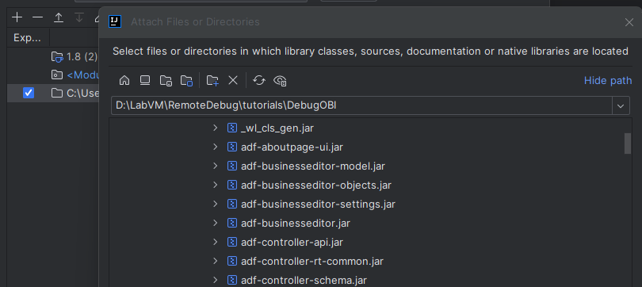Select _wl_cls_gen.jar in the tree
This screenshot has height=287, width=642.
pos(277,128)
